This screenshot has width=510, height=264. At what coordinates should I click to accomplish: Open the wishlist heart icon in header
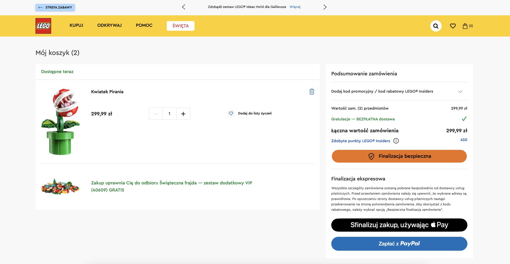[x=453, y=26]
